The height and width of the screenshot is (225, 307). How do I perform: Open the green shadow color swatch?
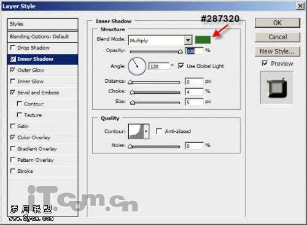tap(203, 40)
